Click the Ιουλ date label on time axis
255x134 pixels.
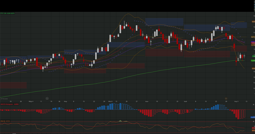(x=185, y=101)
